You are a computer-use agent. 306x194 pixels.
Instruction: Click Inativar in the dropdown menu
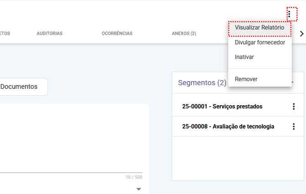coord(244,57)
